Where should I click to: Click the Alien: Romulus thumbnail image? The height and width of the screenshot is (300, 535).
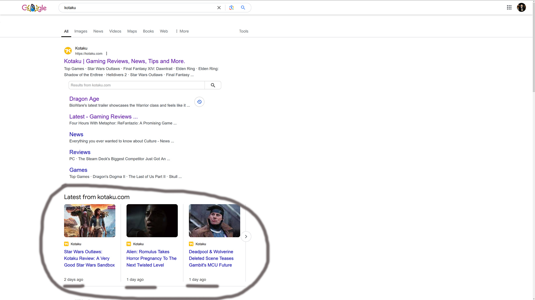click(x=152, y=221)
